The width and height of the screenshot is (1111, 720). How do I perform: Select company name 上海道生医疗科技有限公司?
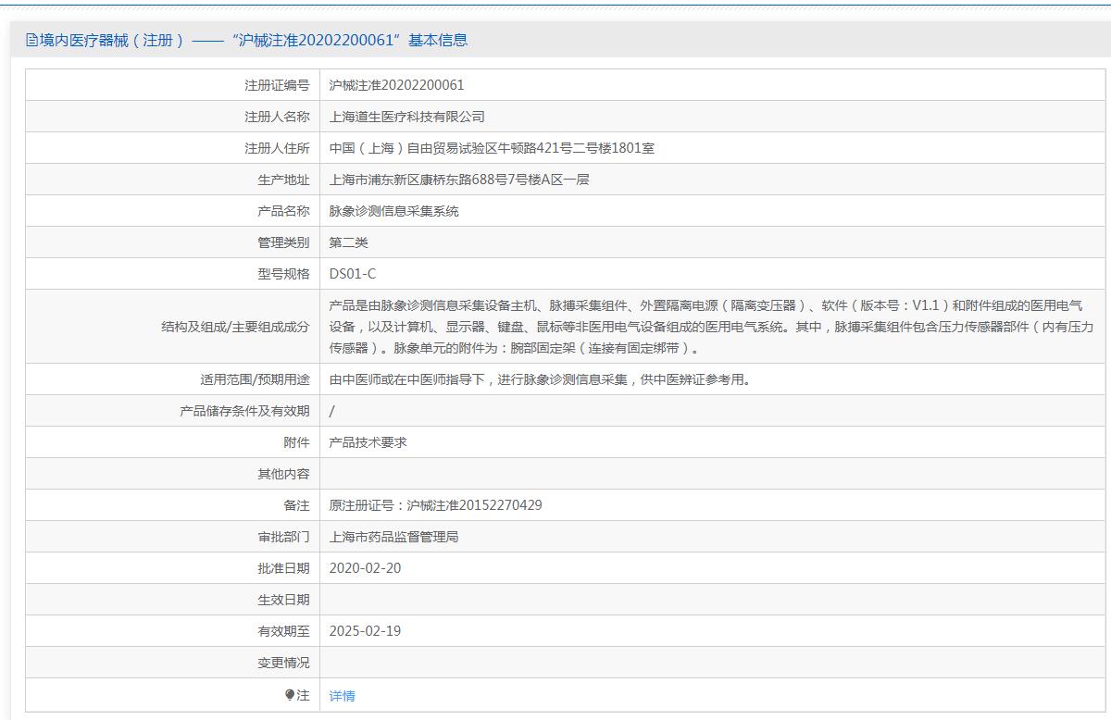pos(407,117)
